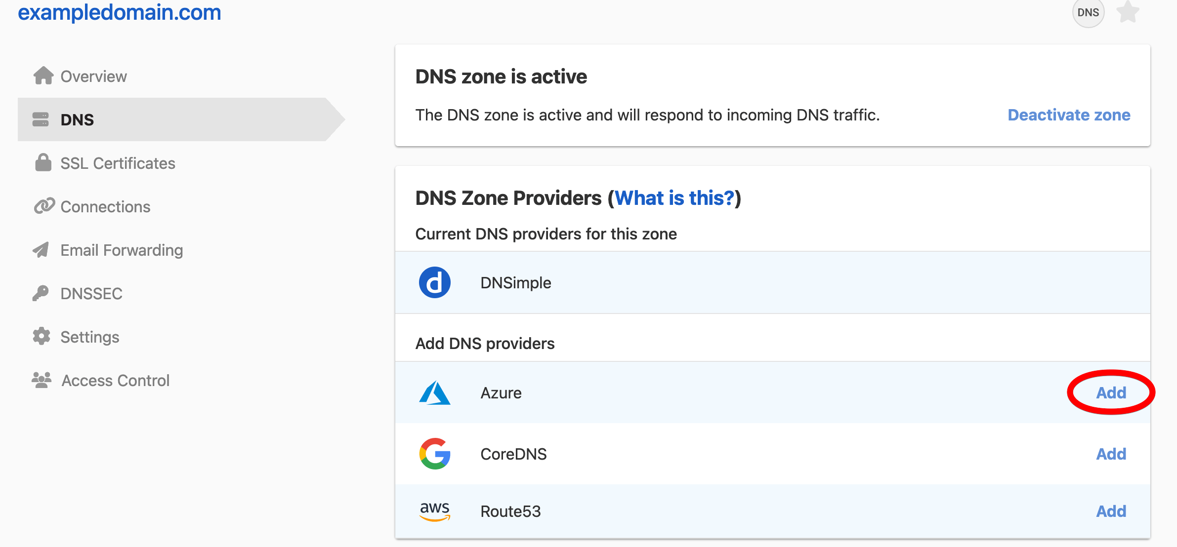Click the Google icon next to CoreDNS
1177x547 pixels.
pyautogui.click(x=435, y=454)
